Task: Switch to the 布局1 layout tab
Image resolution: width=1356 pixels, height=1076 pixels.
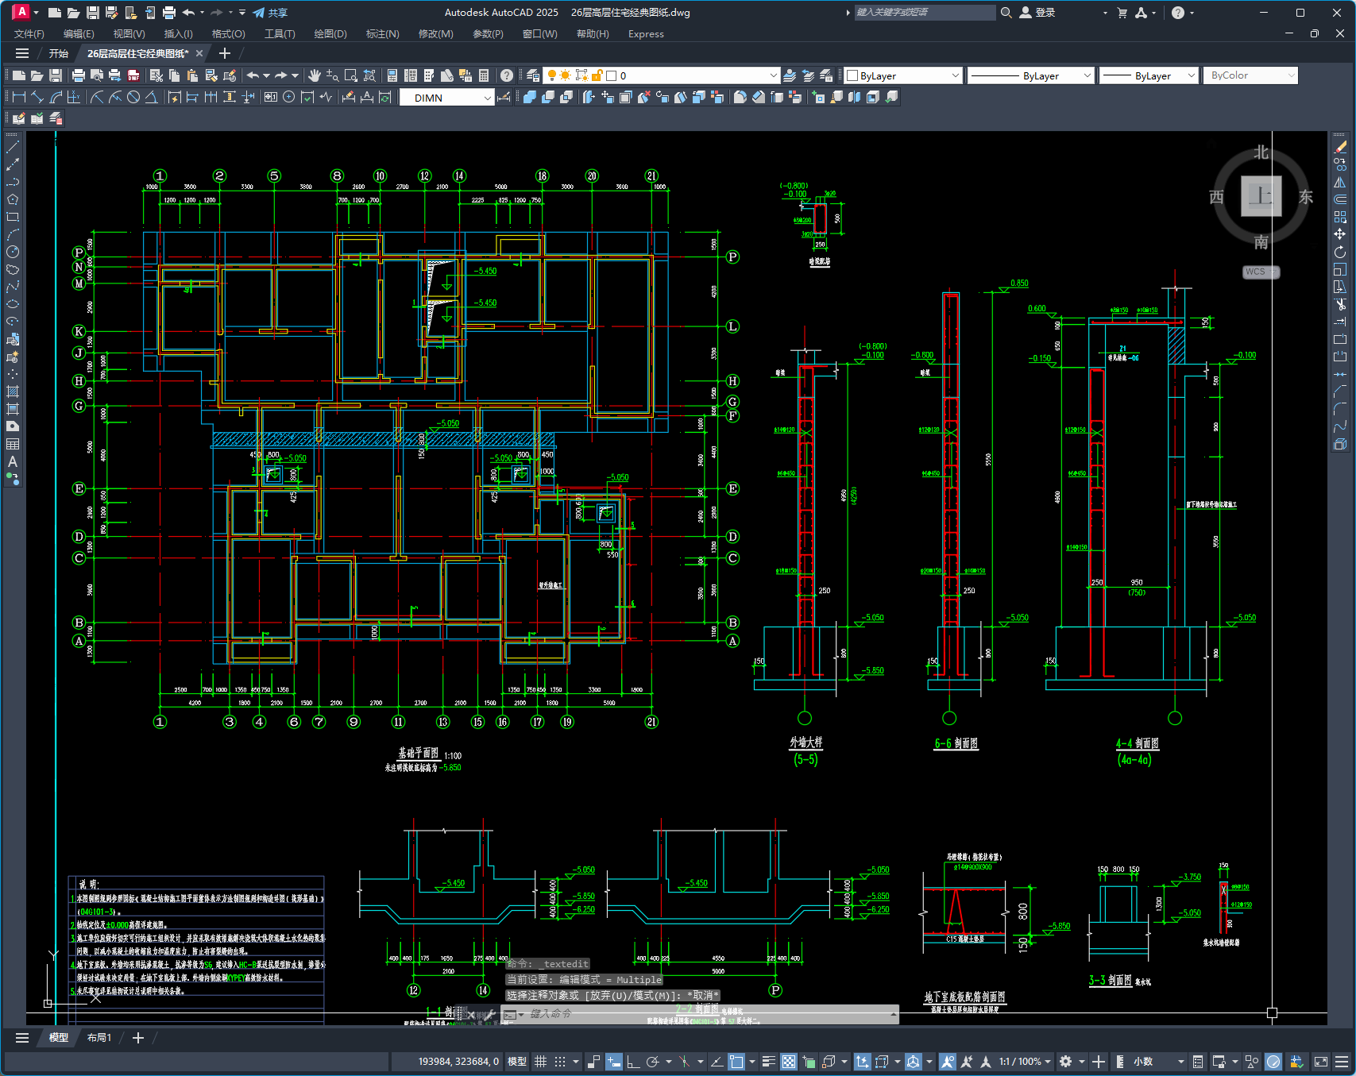Action: [x=99, y=1038]
